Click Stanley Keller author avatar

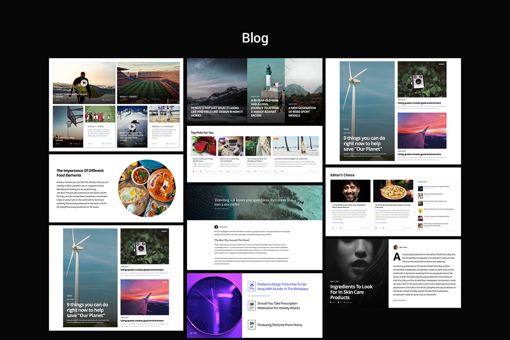pyautogui.click(x=216, y=227)
